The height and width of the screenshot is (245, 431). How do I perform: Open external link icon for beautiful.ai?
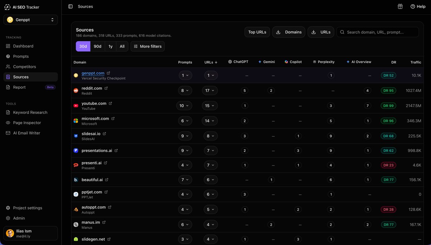pos(107,180)
